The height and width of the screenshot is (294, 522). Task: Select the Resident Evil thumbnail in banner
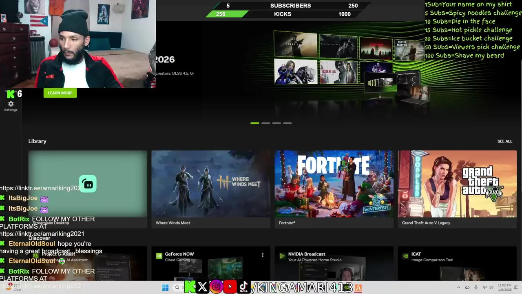coord(338,72)
